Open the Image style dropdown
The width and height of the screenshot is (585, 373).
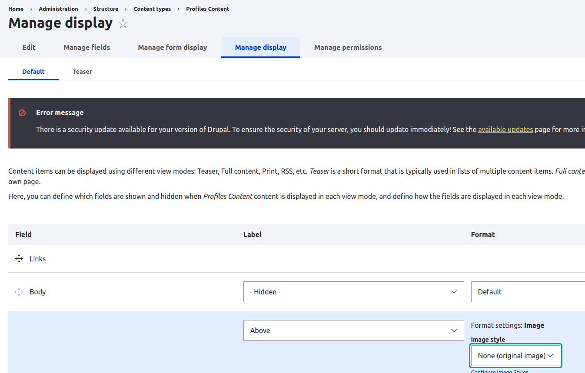click(x=516, y=356)
